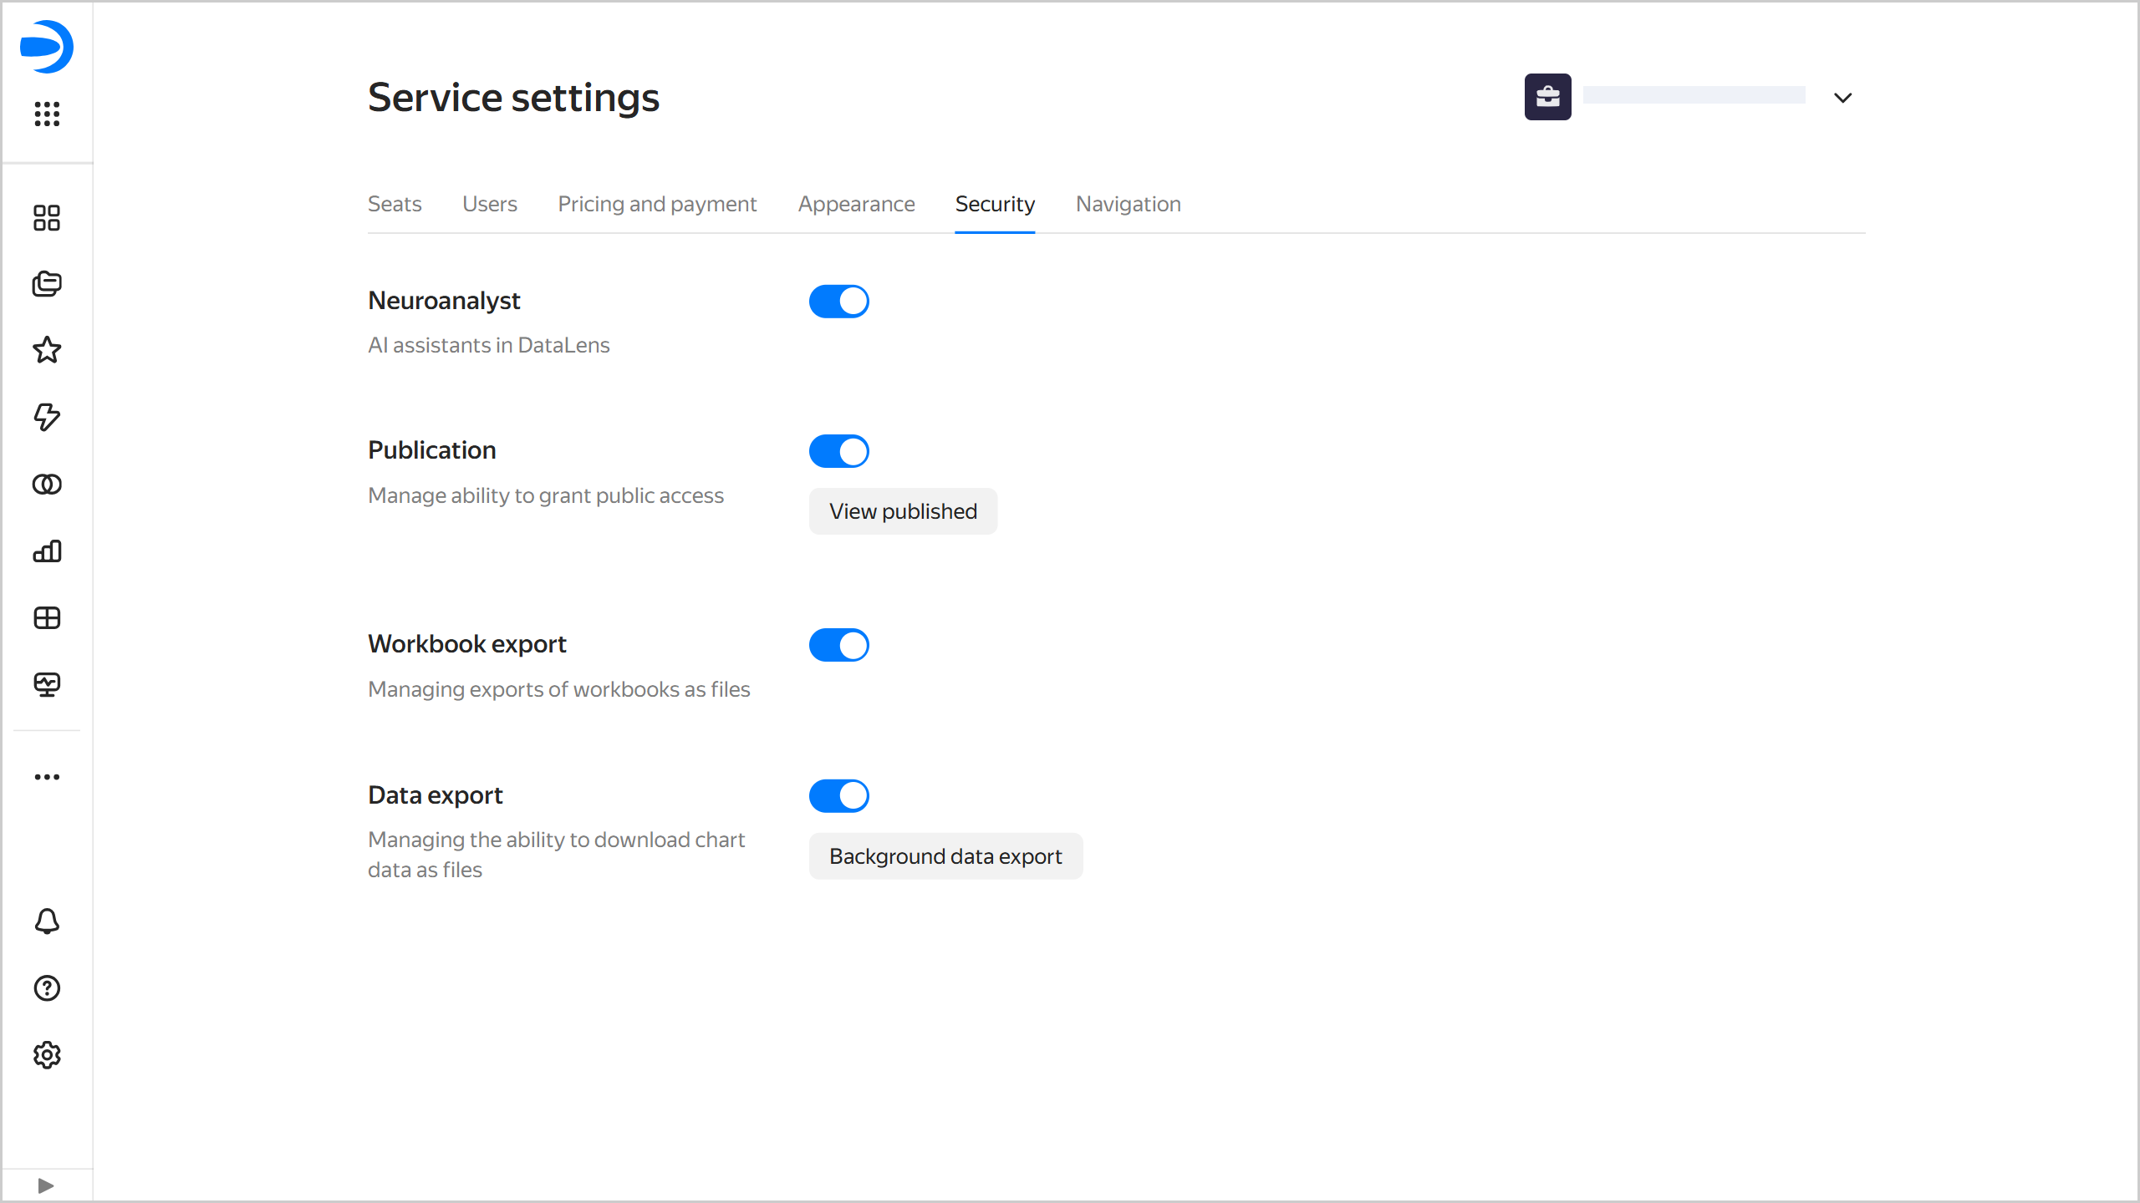Toggle the Workbook export switch

pyautogui.click(x=838, y=645)
